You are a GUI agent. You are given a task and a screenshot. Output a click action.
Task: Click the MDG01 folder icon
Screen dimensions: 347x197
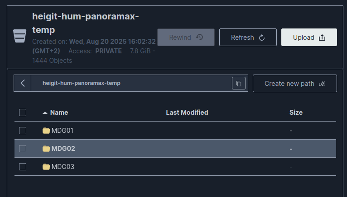click(46, 131)
